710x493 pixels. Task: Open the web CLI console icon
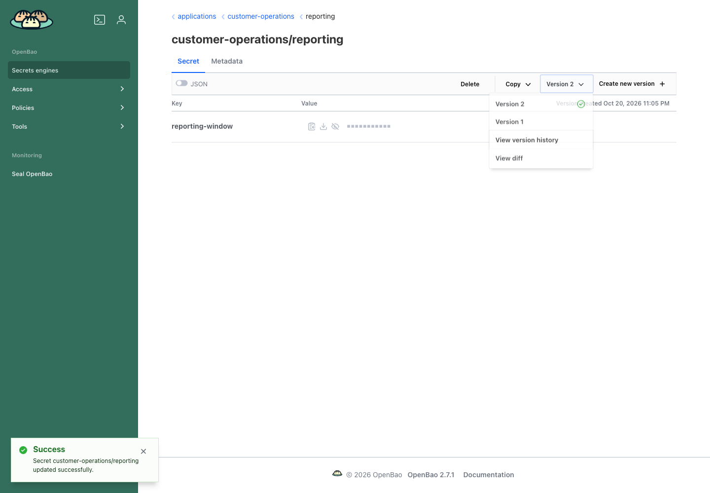[100, 20]
